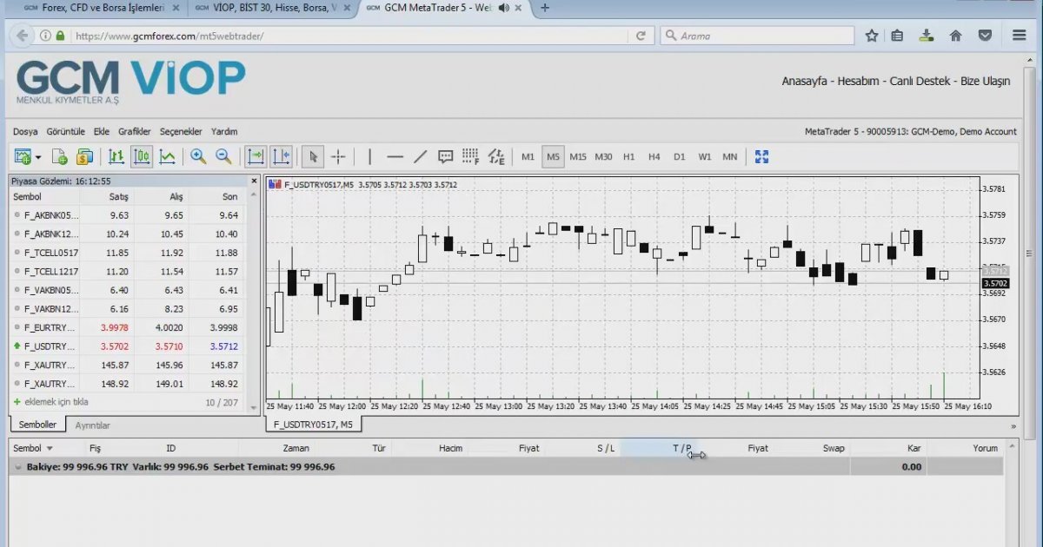
Task: Click the Zaman column header
Action: coord(296,449)
